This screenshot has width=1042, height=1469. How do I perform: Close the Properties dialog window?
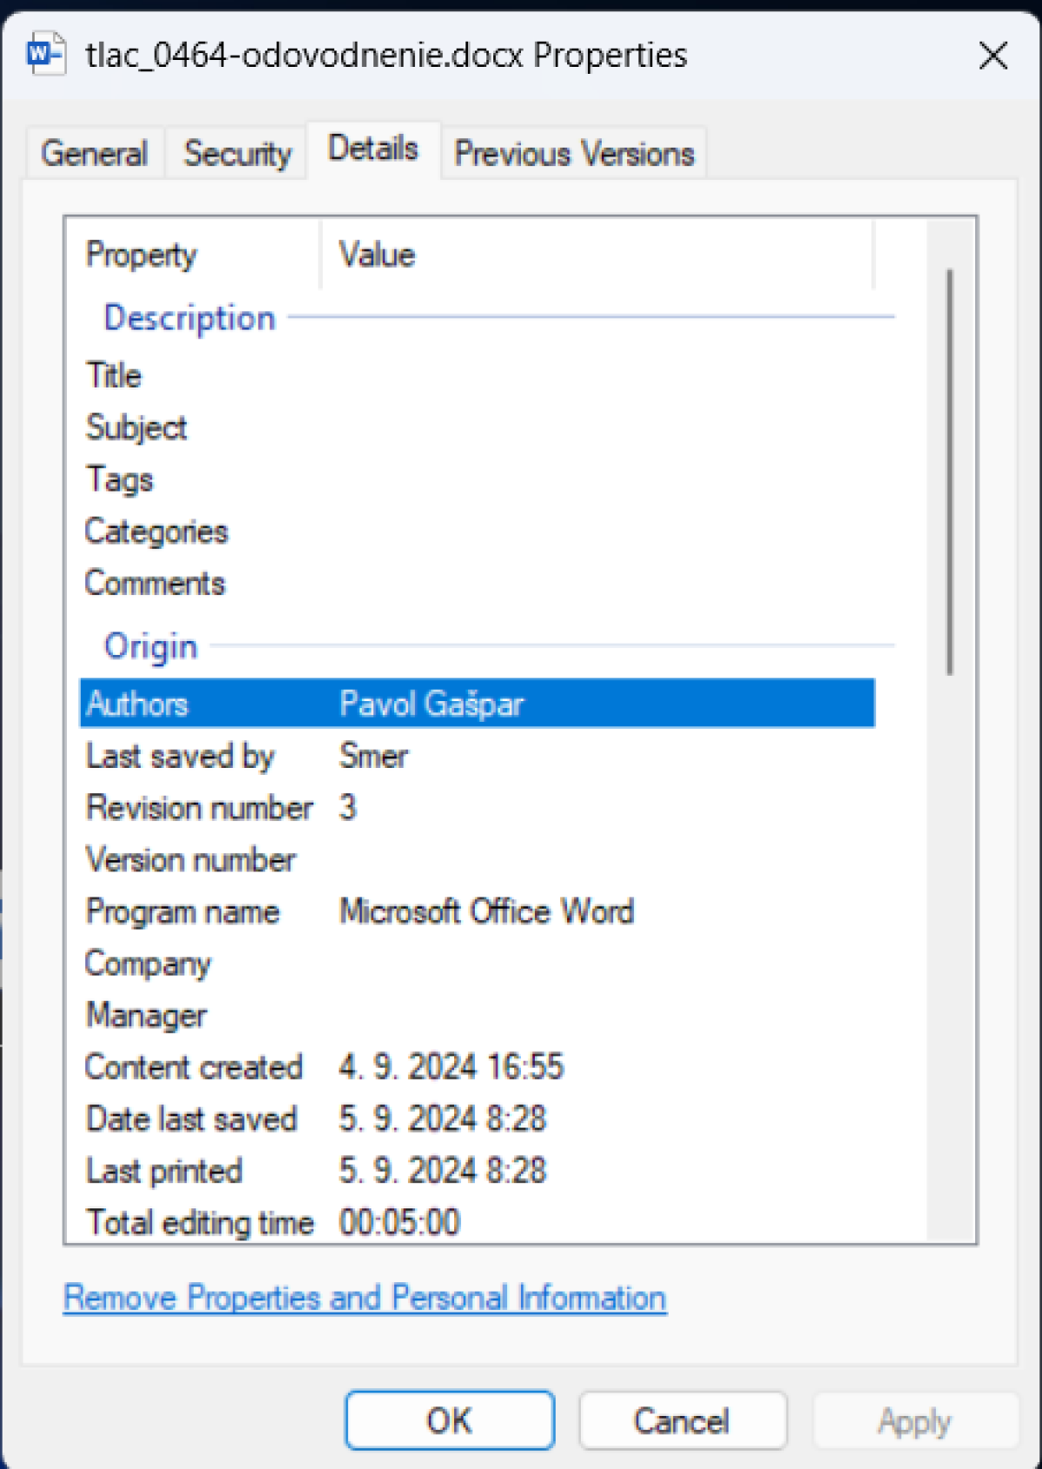pyautogui.click(x=993, y=56)
